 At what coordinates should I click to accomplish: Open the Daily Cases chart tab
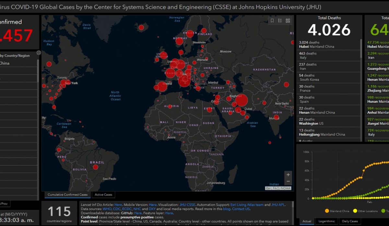(x=349, y=221)
